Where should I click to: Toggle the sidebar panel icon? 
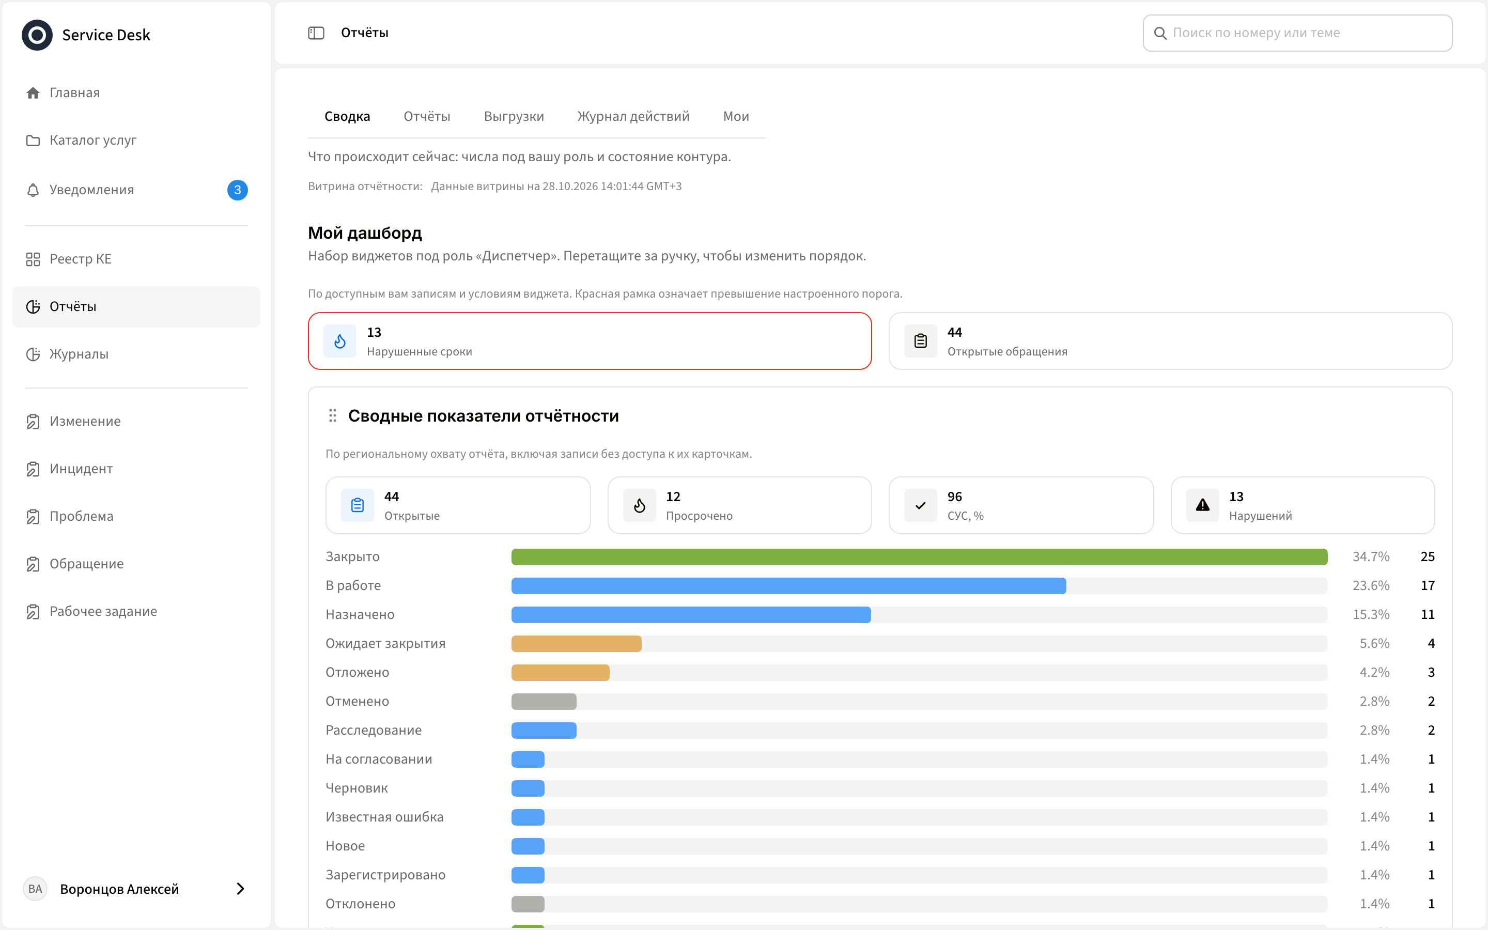coord(316,33)
